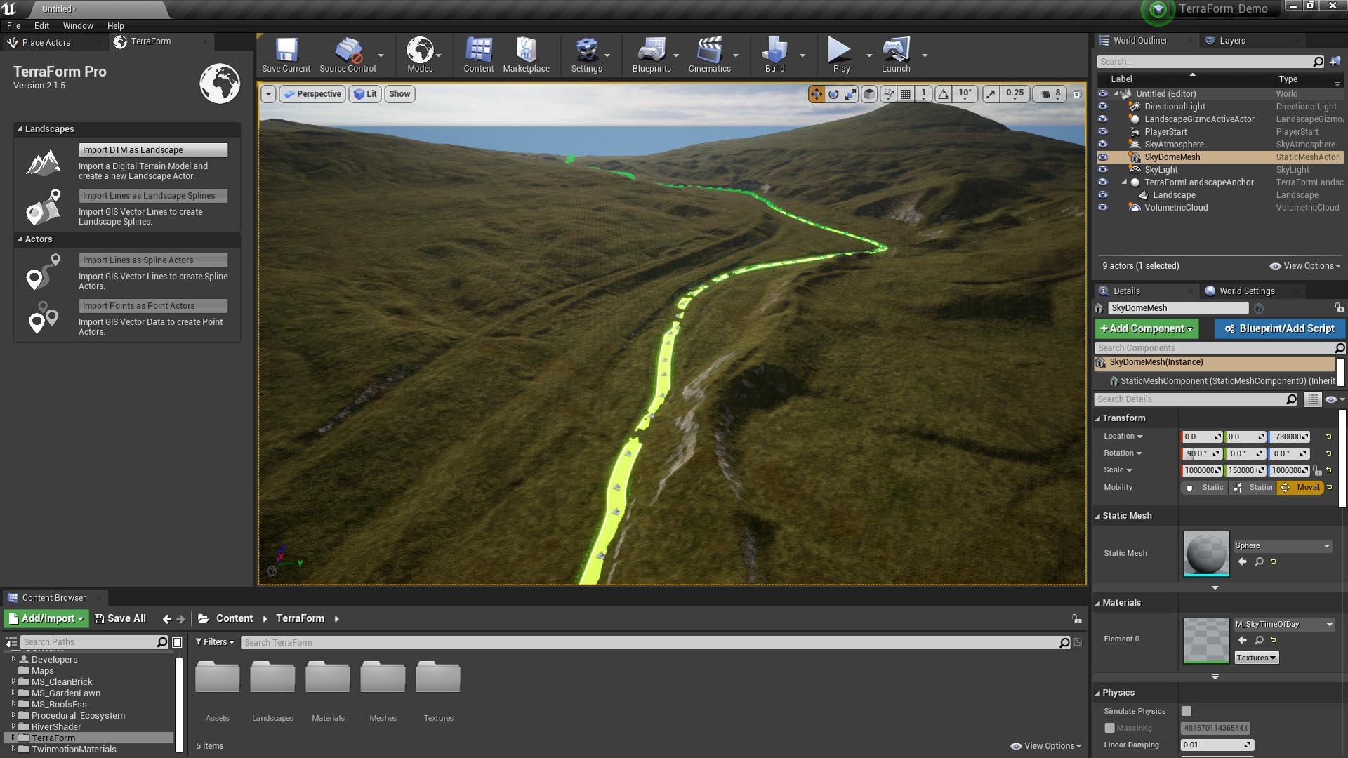Select the translate gizmo tool in viewport

coord(817,94)
